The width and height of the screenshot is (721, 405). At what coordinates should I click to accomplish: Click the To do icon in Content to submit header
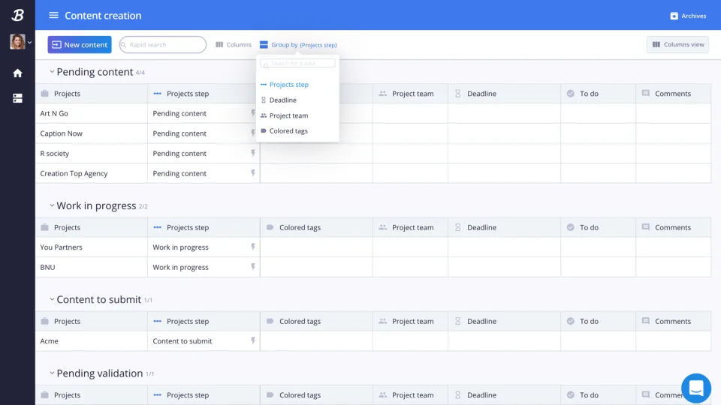coord(571,321)
